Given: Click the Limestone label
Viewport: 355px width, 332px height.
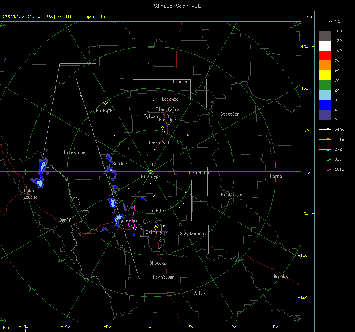Looking at the screenshot, I should tap(75, 152).
